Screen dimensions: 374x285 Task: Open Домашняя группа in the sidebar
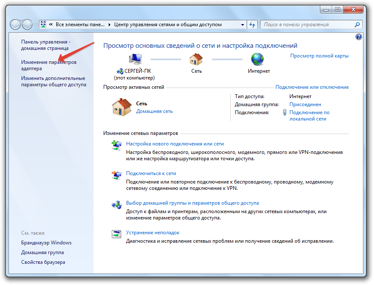click(42, 252)
